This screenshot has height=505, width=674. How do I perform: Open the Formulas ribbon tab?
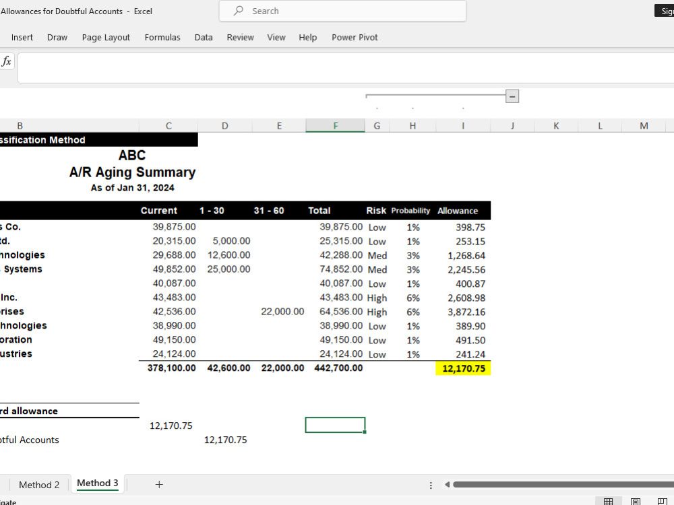(162, 37)
